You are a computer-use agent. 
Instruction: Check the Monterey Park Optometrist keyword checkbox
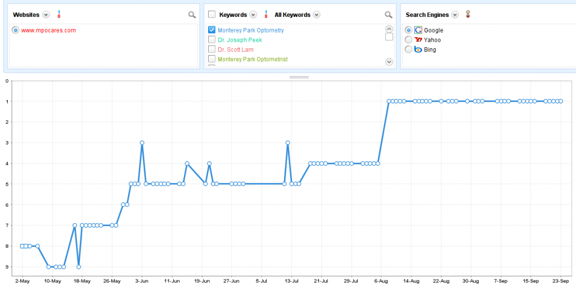click(211, 59)
